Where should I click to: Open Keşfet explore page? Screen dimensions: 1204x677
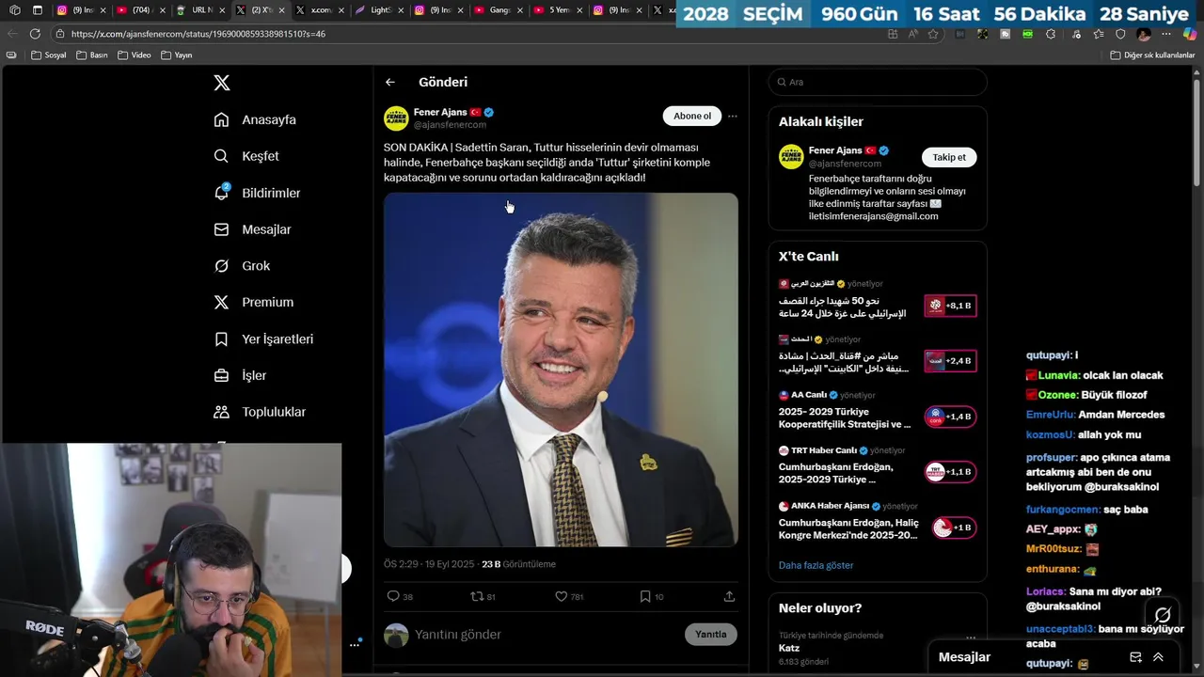pos(246,156)
